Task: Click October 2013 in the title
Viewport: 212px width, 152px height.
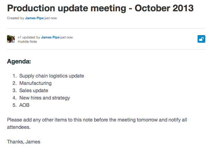Action: [164, 8]
